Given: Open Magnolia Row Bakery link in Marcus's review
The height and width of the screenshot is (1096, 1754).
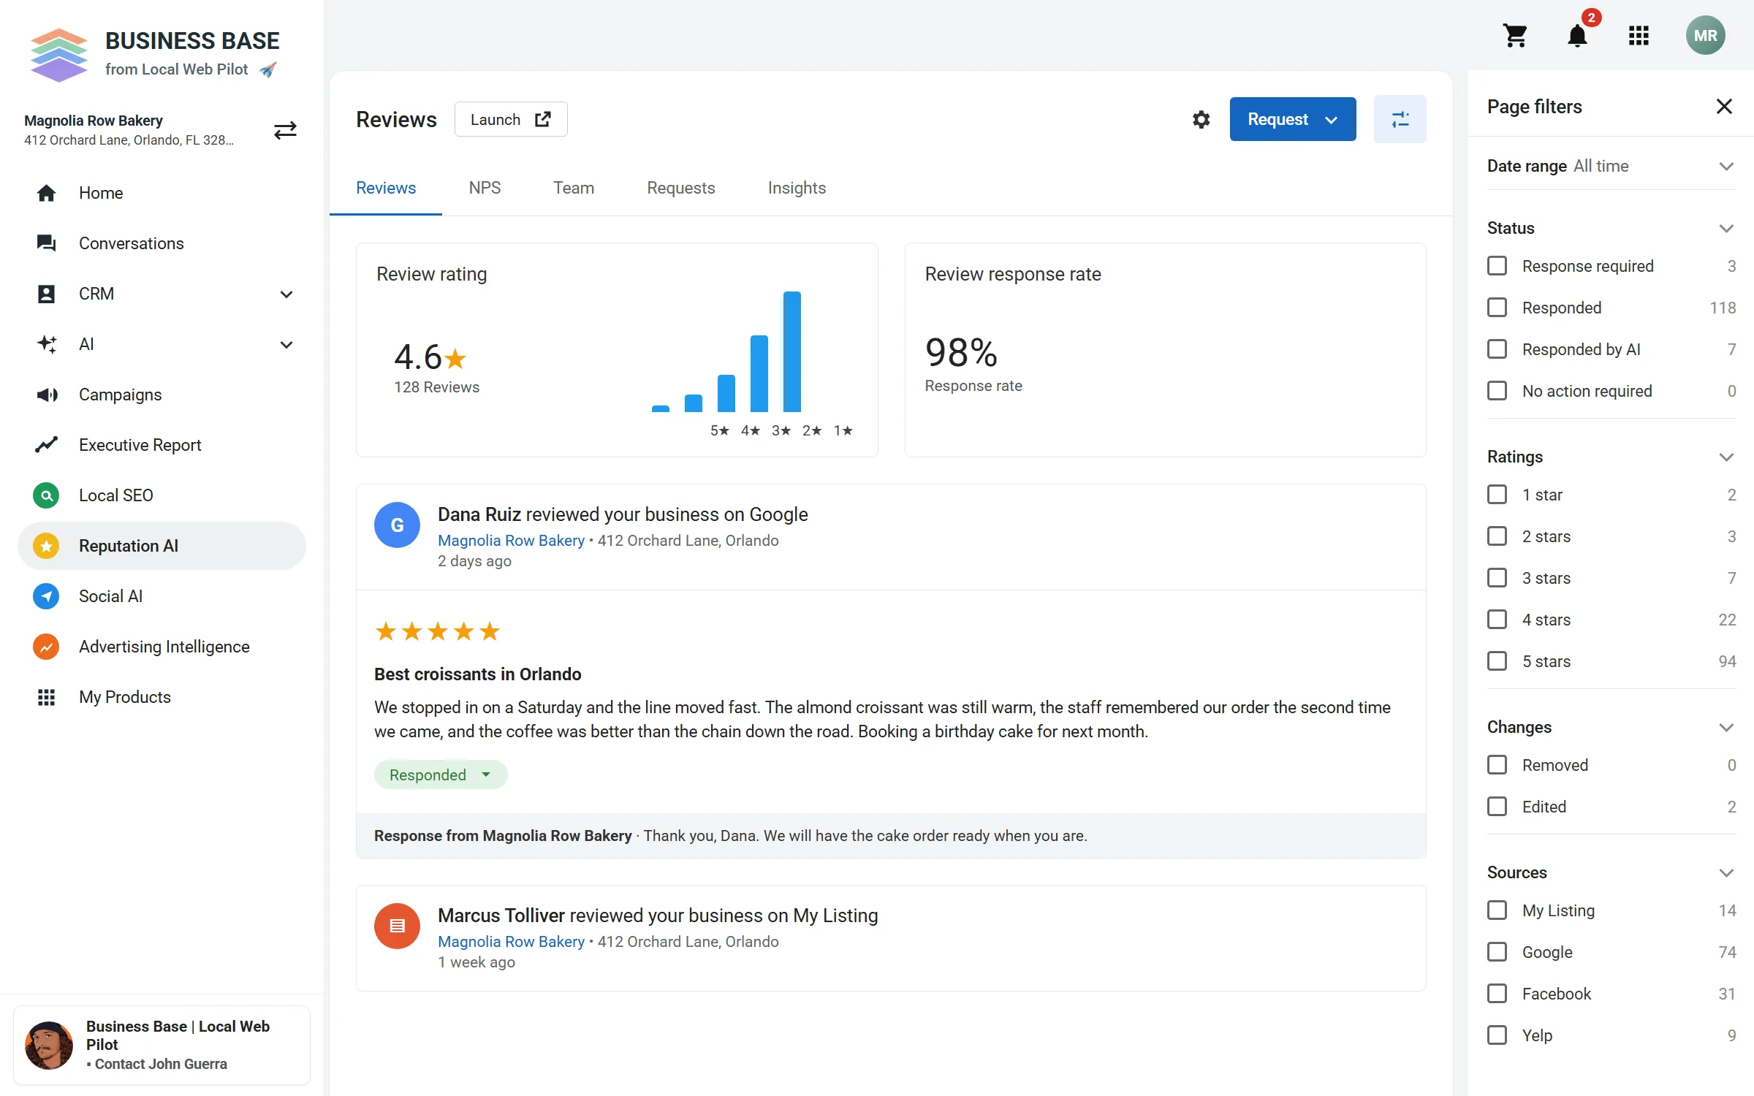Looking at the screenshot, I should [x=511, y=942].
